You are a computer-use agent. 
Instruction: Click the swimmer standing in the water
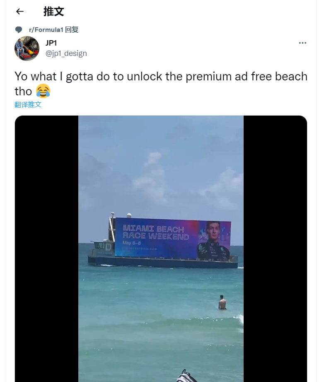(x=222, y=302)
